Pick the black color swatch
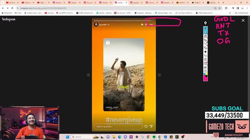This screenshot has width=250, height=140. coord(207,76)
